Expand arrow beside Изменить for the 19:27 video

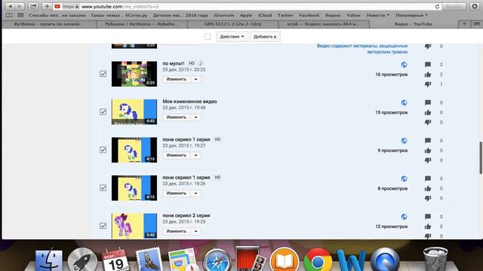196,155
